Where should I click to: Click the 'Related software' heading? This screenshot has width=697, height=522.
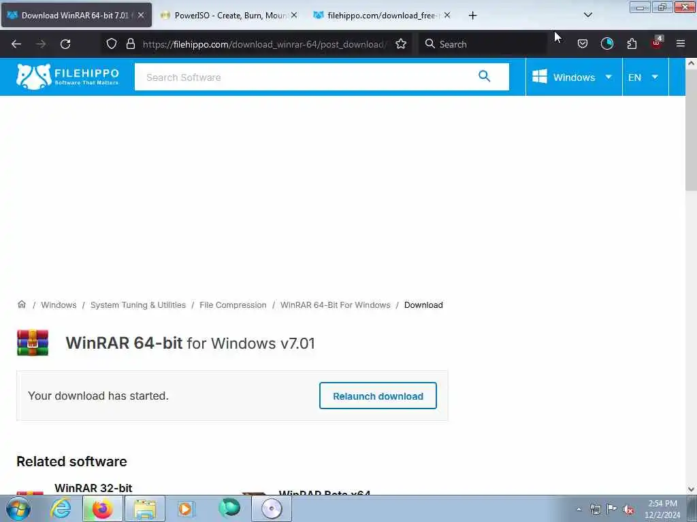pos(71,462)
